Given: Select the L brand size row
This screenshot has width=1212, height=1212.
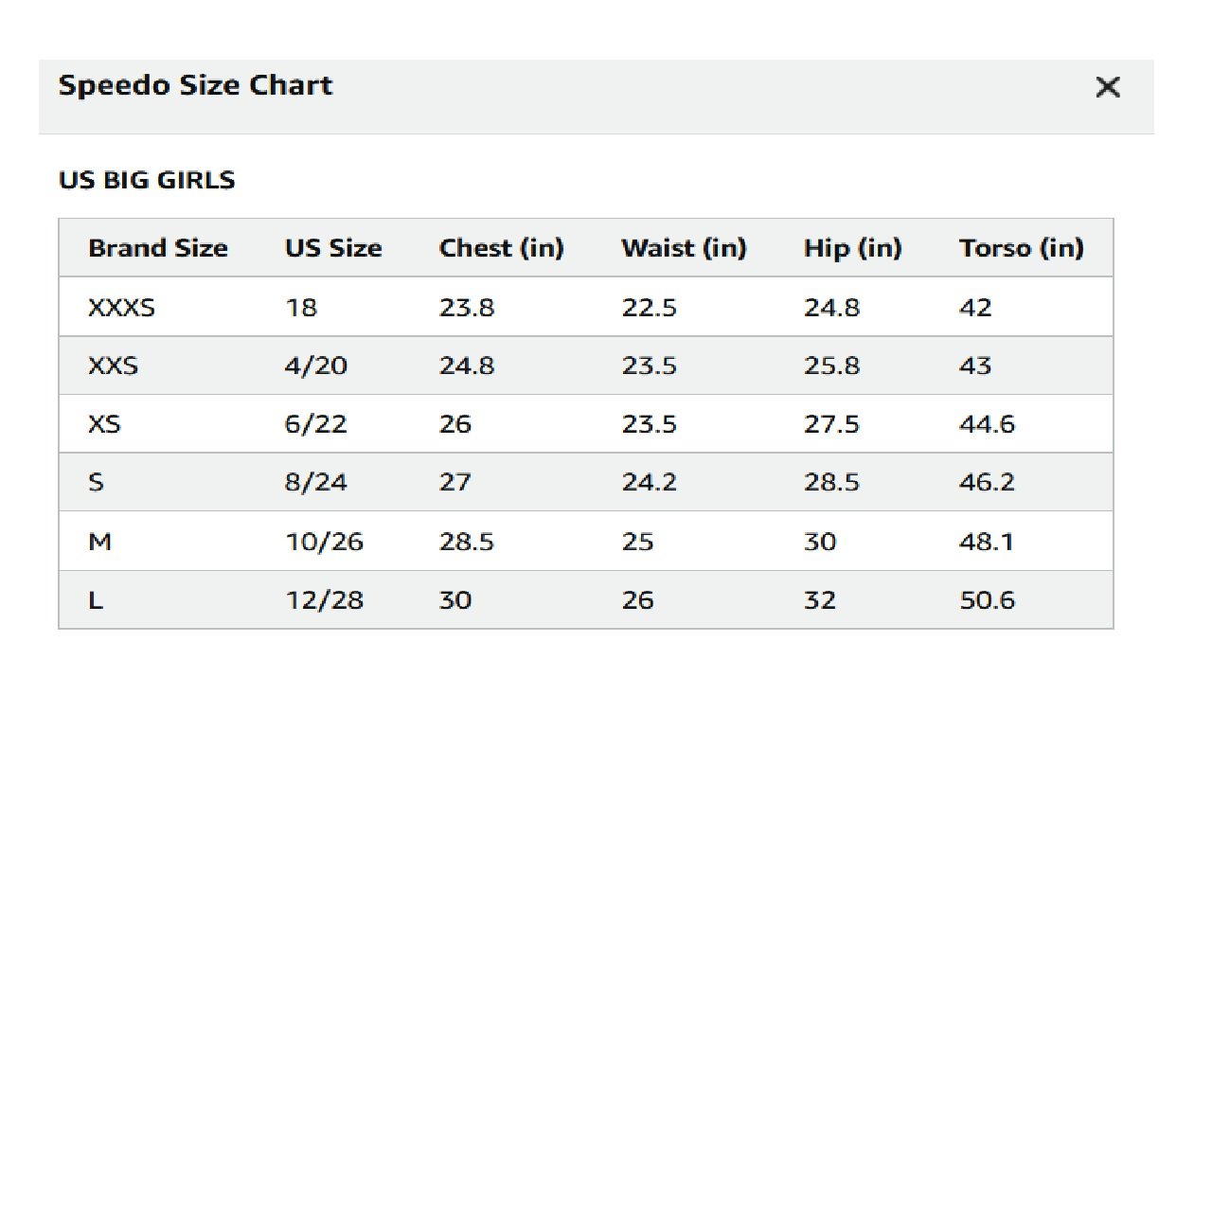Looking at the screenshot, I should click(96, 600).
